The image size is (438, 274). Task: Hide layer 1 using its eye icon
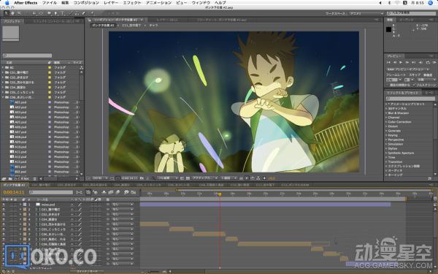(4, 205)
